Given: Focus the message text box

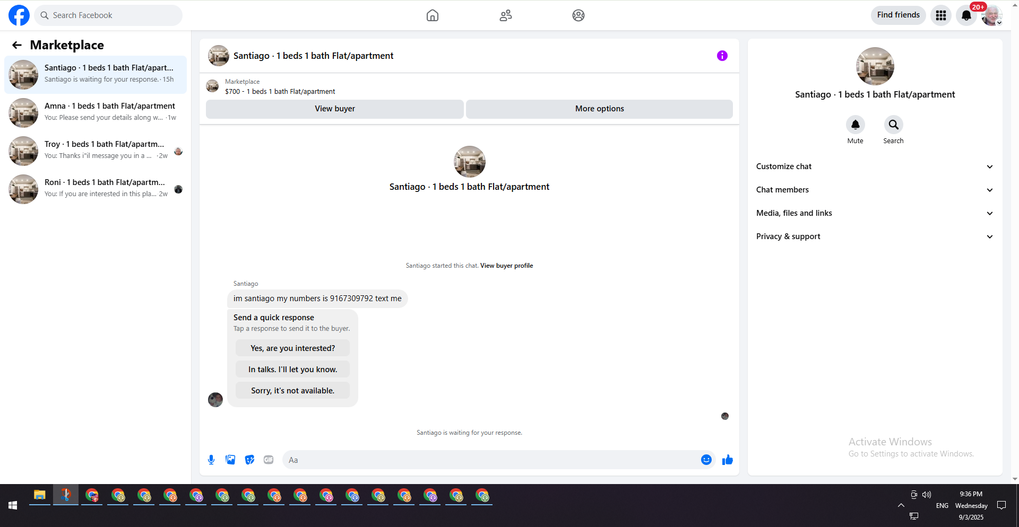Looking at the screenshot, I should pos(491,460).
